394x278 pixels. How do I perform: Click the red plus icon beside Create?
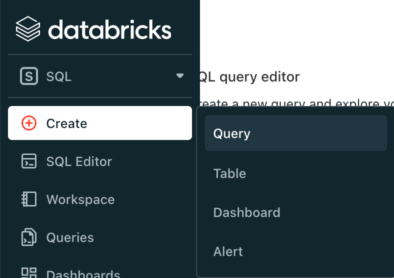29,123
